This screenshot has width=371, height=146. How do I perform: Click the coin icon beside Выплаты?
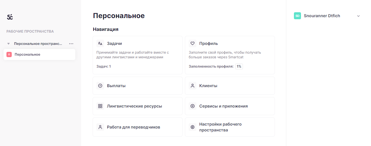click(x=100, y=86)
